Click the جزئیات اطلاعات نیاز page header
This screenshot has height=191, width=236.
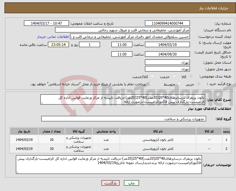click(x=214, y=8)
